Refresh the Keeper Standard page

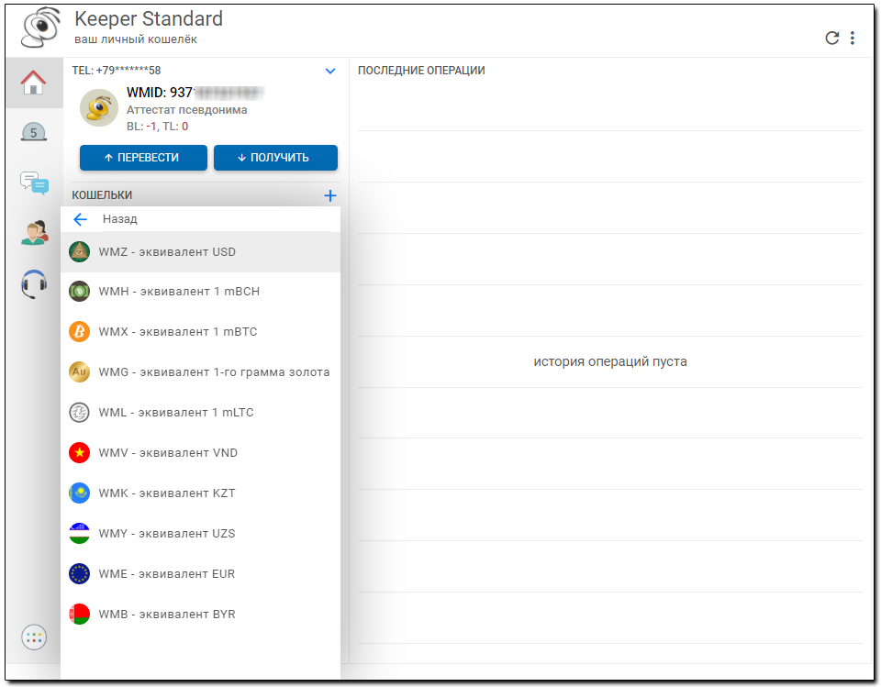(832, 38)
